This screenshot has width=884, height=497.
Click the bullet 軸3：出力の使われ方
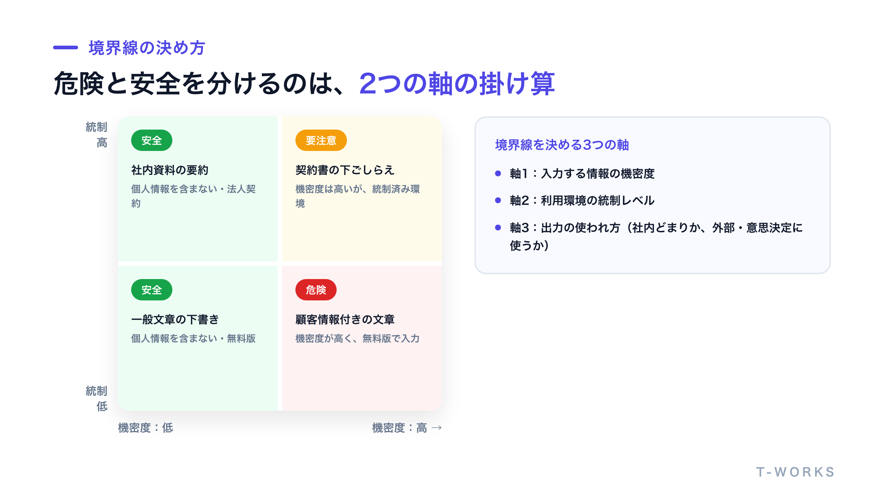[x=656, y=236]
